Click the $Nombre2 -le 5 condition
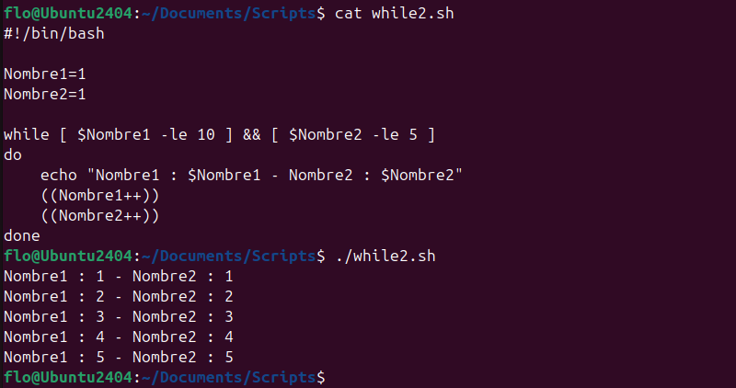This screenshot has width=736, height=388. (x=352, y=134)
